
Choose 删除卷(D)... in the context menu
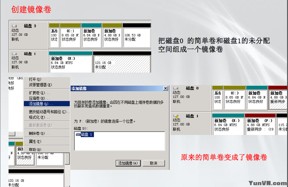coord(39,133)
